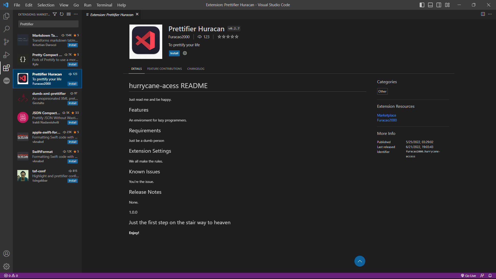The height and width of the screenshot is (279, 496).
Task: Click the scroll-to-top round button
Action: pos(360,261)
